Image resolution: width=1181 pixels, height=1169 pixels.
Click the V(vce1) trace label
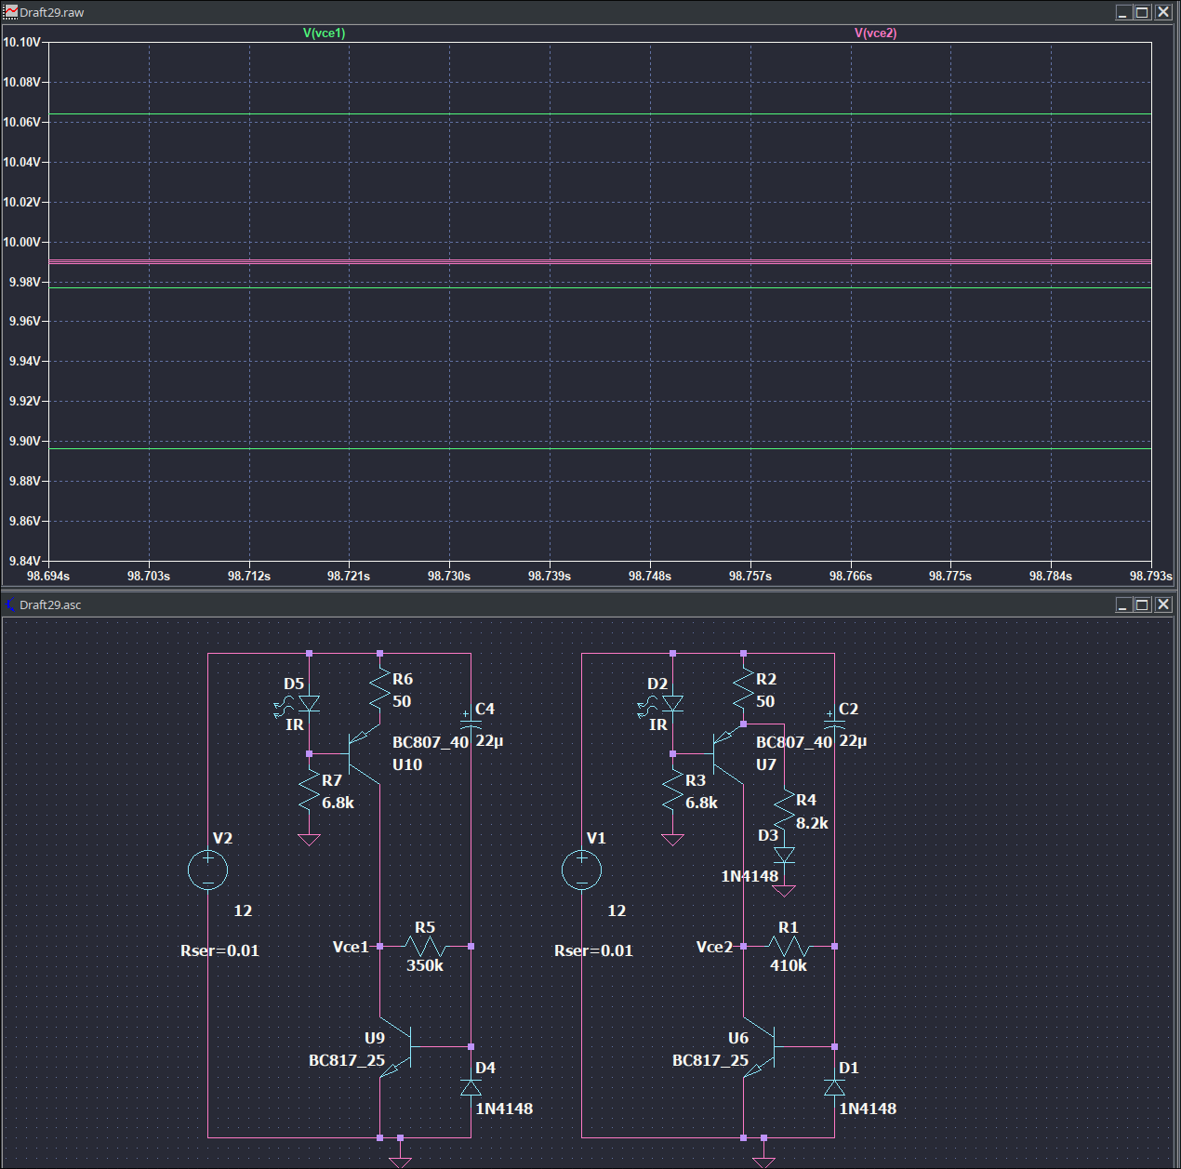324,33
